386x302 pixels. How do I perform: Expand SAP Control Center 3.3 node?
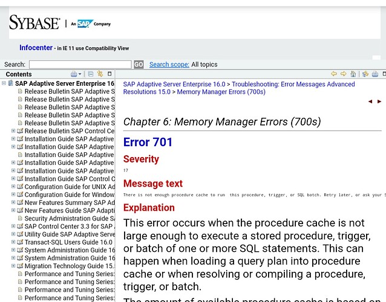point(13,226)
